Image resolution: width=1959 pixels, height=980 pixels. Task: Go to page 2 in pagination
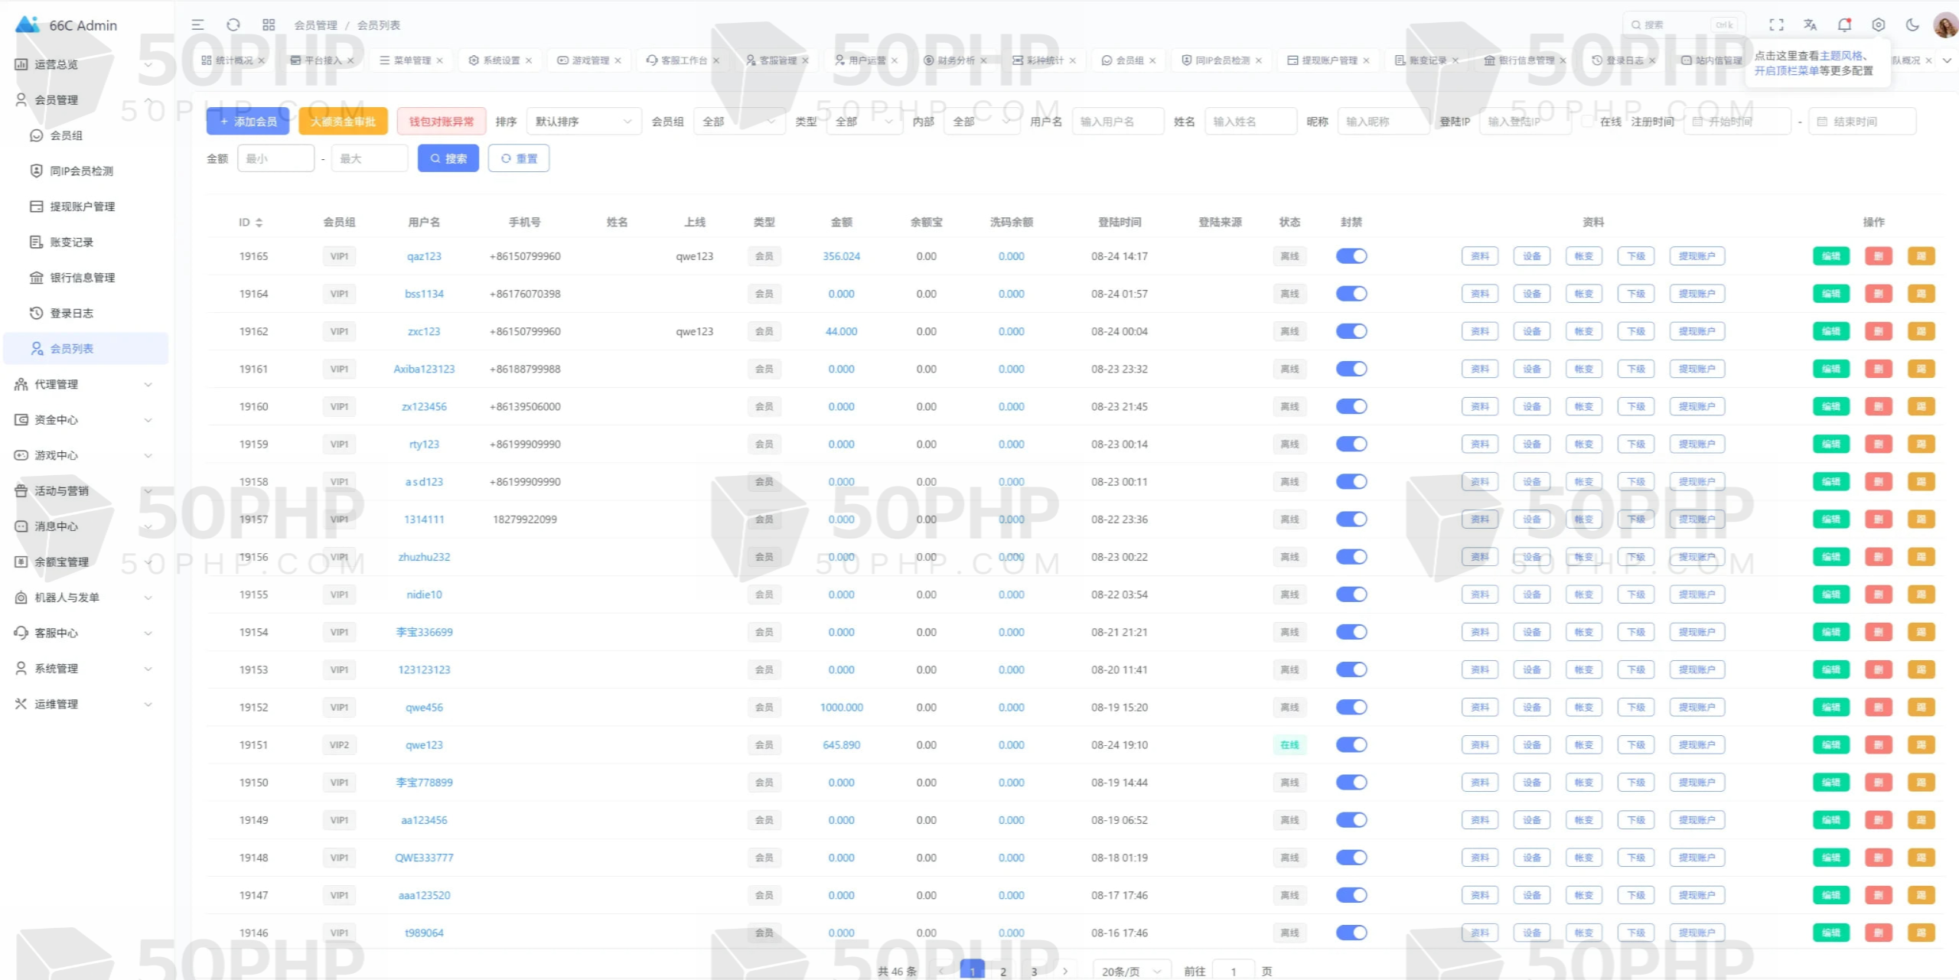[x=1003, y=971]
